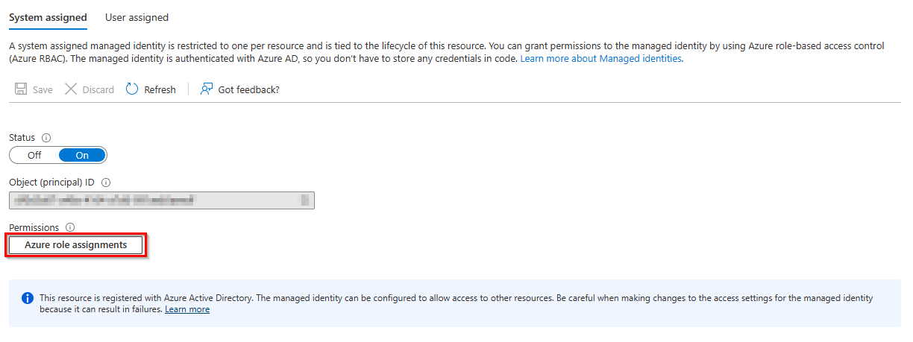Click the Save text label
913x342 pixels.
click(x=43, y=89)
